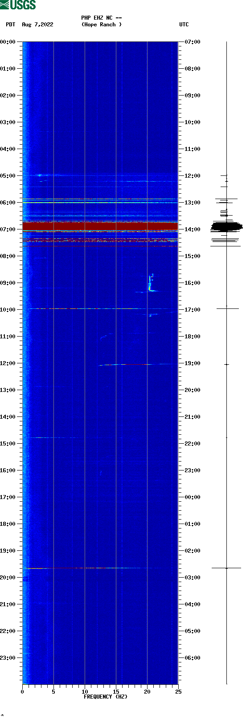The height and width of the screenshot is (720, 246).
Task: Click the 03:00 PDT time label
Action: (x=8, y=122)
